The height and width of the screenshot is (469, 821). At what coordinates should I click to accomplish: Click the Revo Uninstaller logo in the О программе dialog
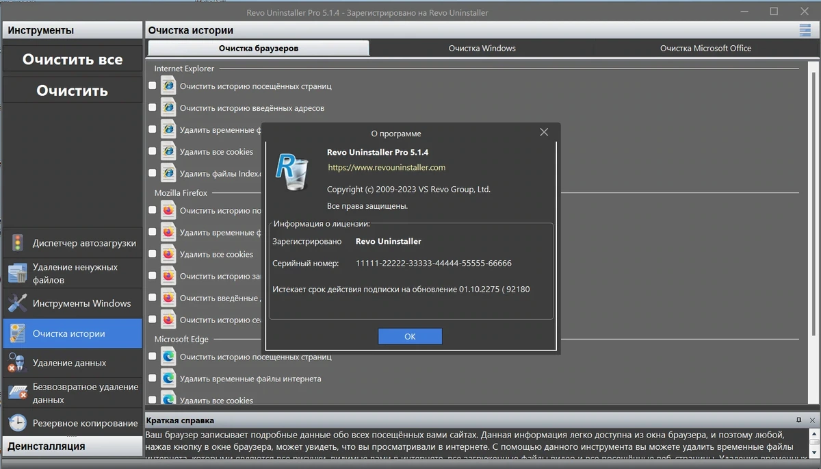pos(293,172)
